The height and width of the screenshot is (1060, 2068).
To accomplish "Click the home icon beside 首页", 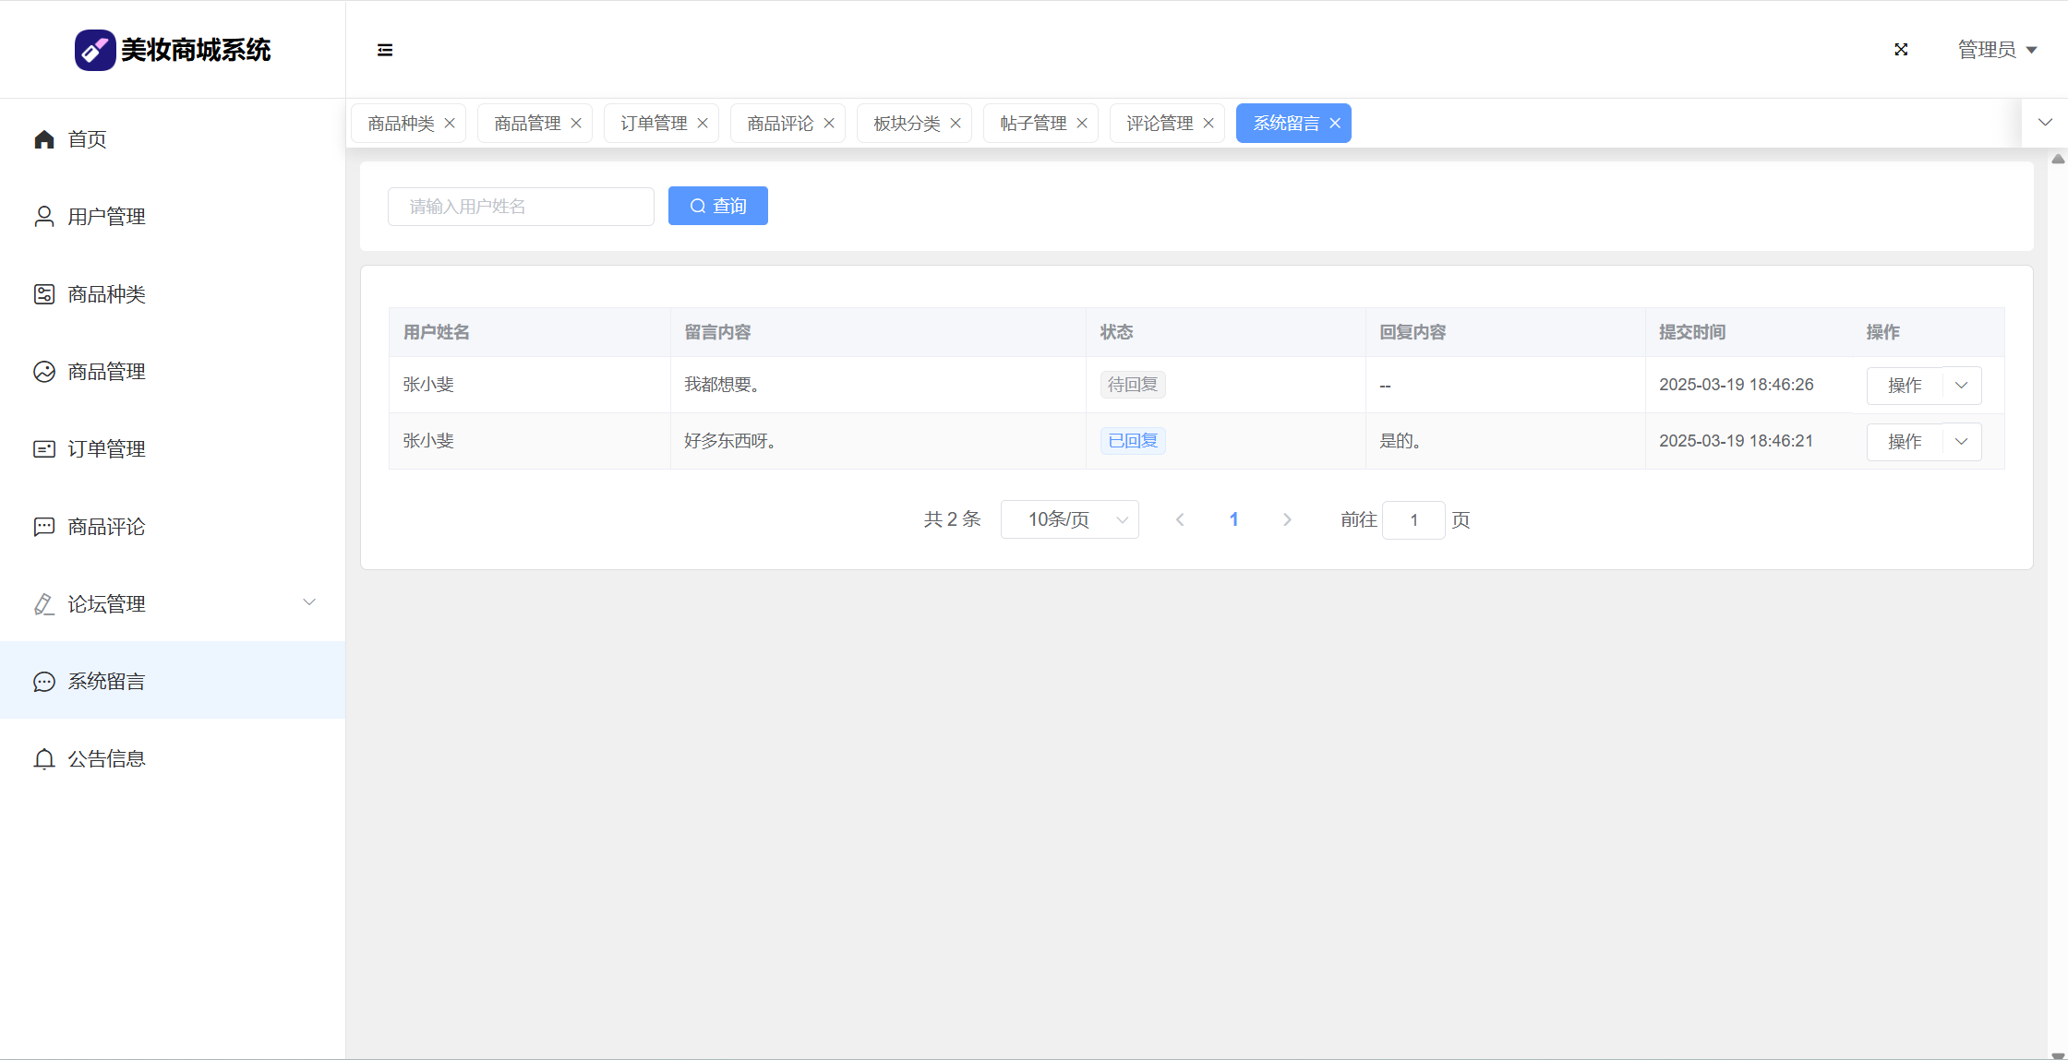I will [44, 139].
